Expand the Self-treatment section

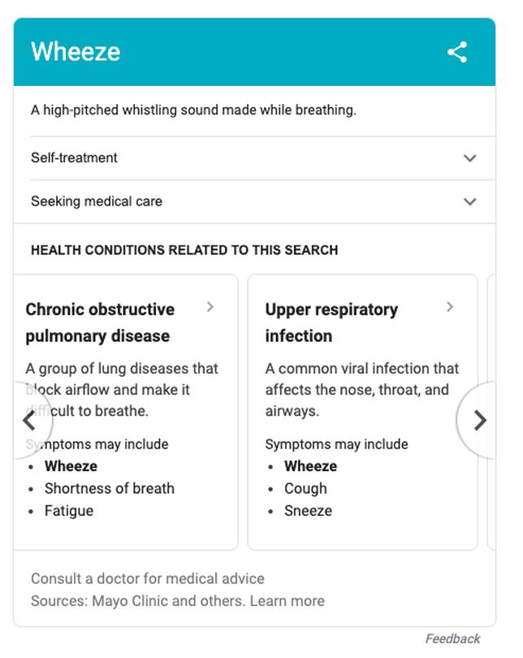75,158
